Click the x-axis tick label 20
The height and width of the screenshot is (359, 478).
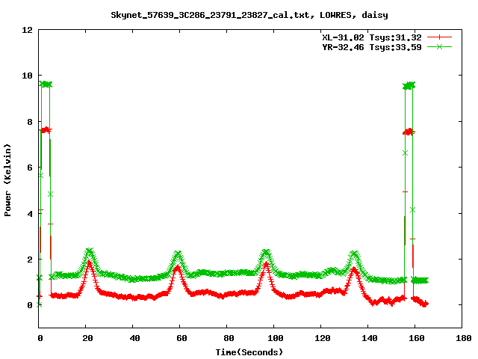coord(87,338)
